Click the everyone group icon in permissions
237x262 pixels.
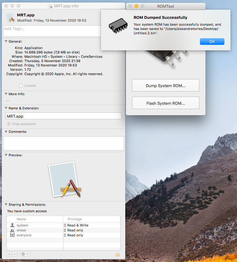(12, 235)
